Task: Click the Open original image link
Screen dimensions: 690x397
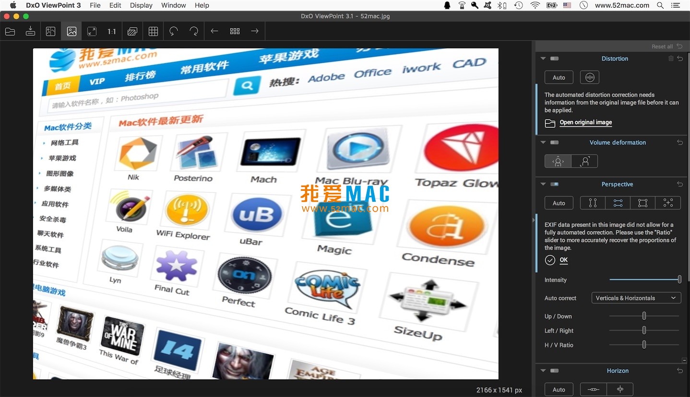Action: click(586, 122)
